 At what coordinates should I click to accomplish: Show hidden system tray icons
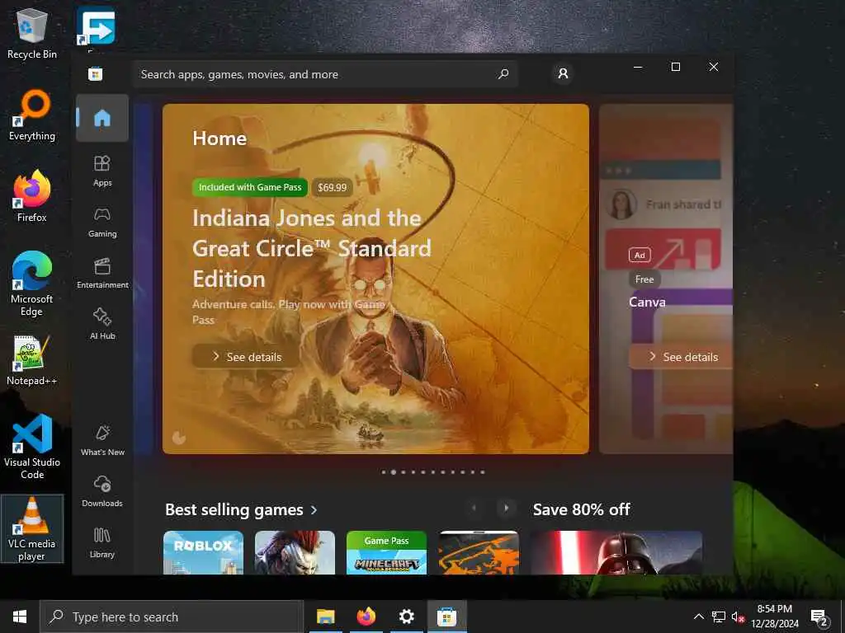(x=698, y=617)
